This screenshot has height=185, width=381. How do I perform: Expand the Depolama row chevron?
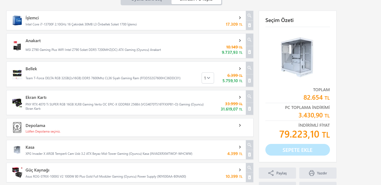click(x=240, y=125)
